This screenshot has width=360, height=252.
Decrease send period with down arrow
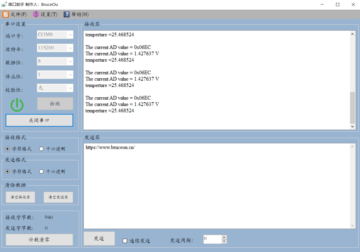(224, 241)
